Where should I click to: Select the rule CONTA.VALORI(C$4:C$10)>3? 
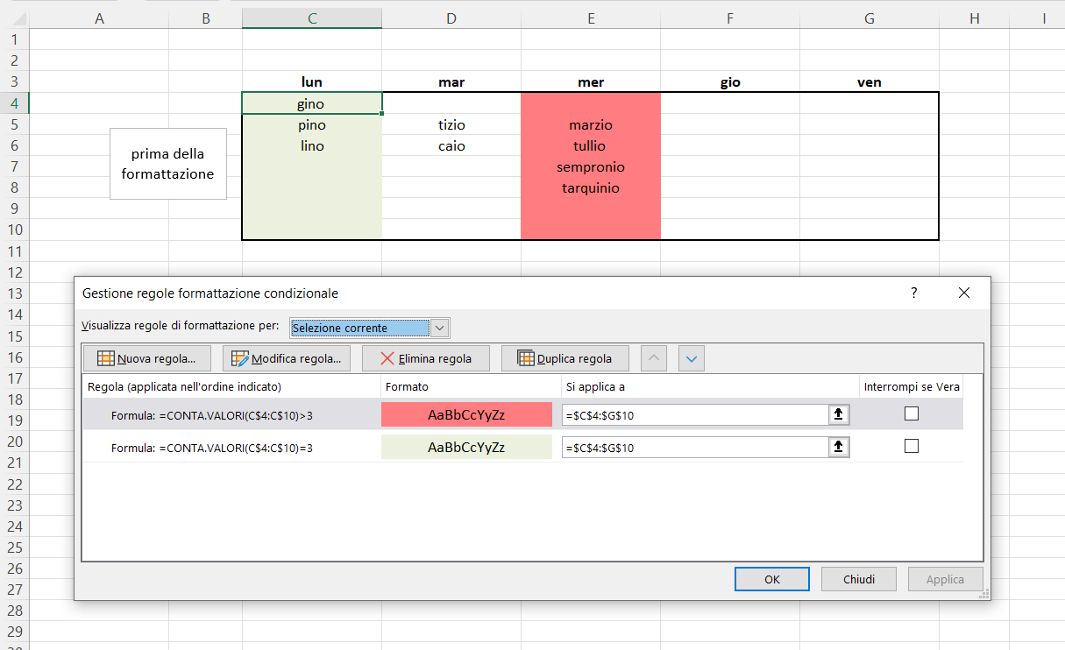212,415
